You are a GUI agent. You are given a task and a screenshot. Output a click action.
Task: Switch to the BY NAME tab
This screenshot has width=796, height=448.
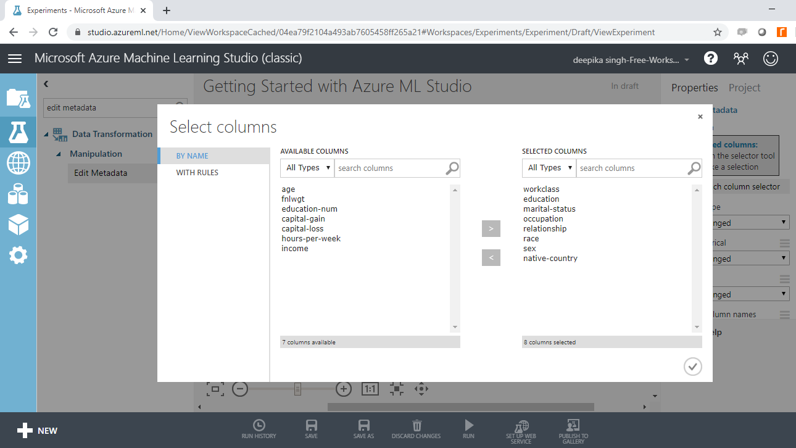(214, 156)
